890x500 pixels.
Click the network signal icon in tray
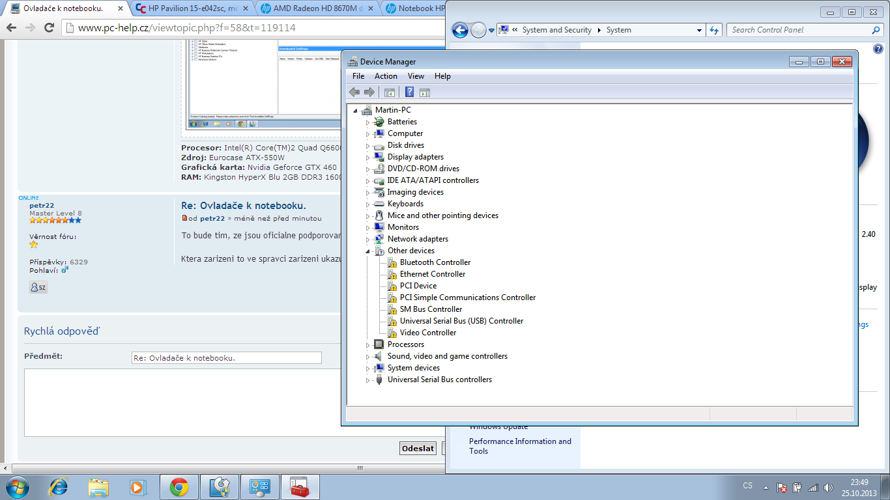[x=812, y=487]
